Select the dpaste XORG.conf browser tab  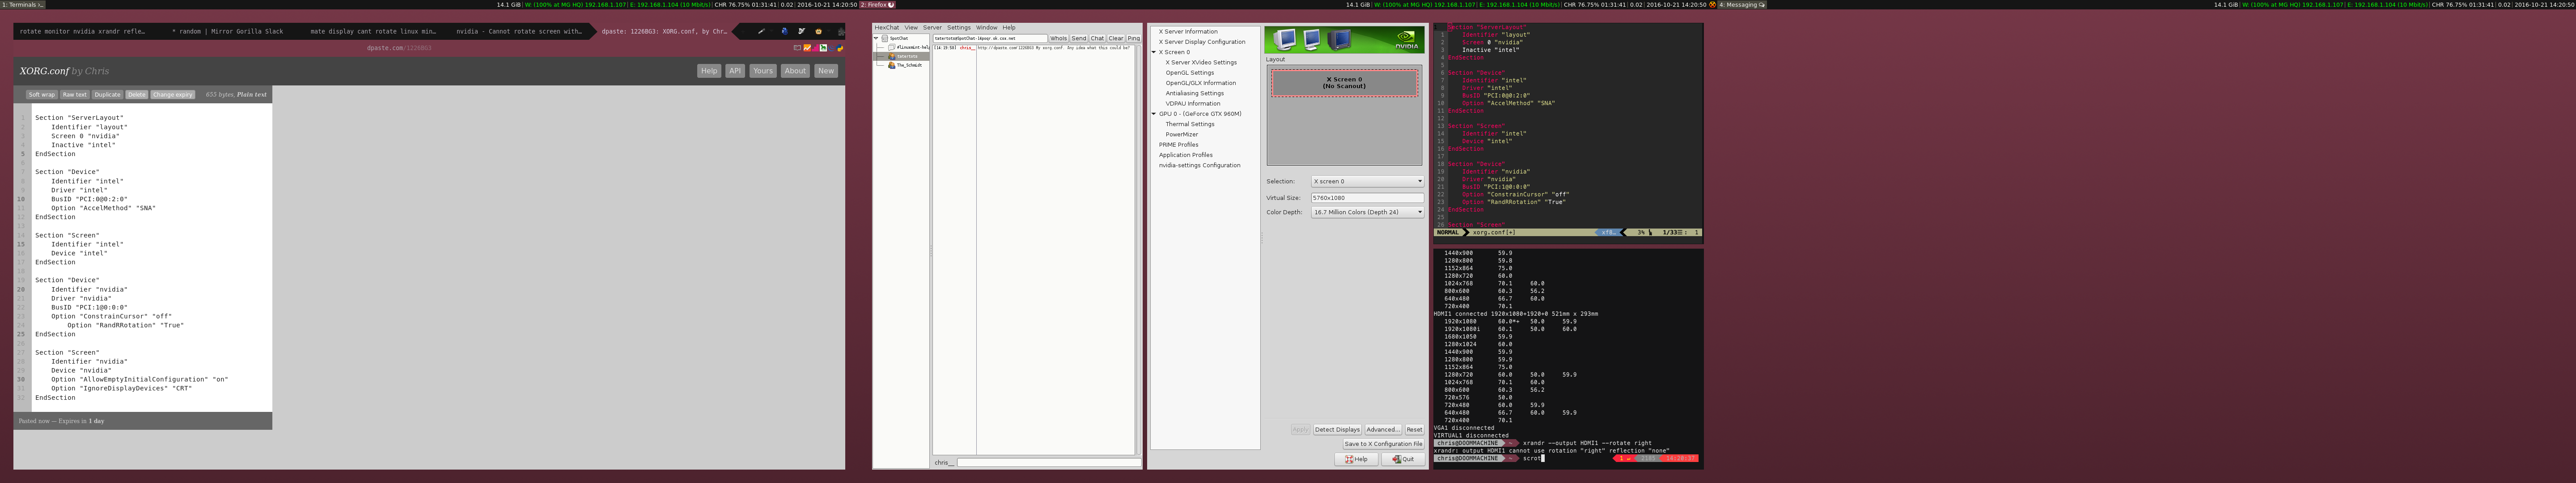[664, 31]
